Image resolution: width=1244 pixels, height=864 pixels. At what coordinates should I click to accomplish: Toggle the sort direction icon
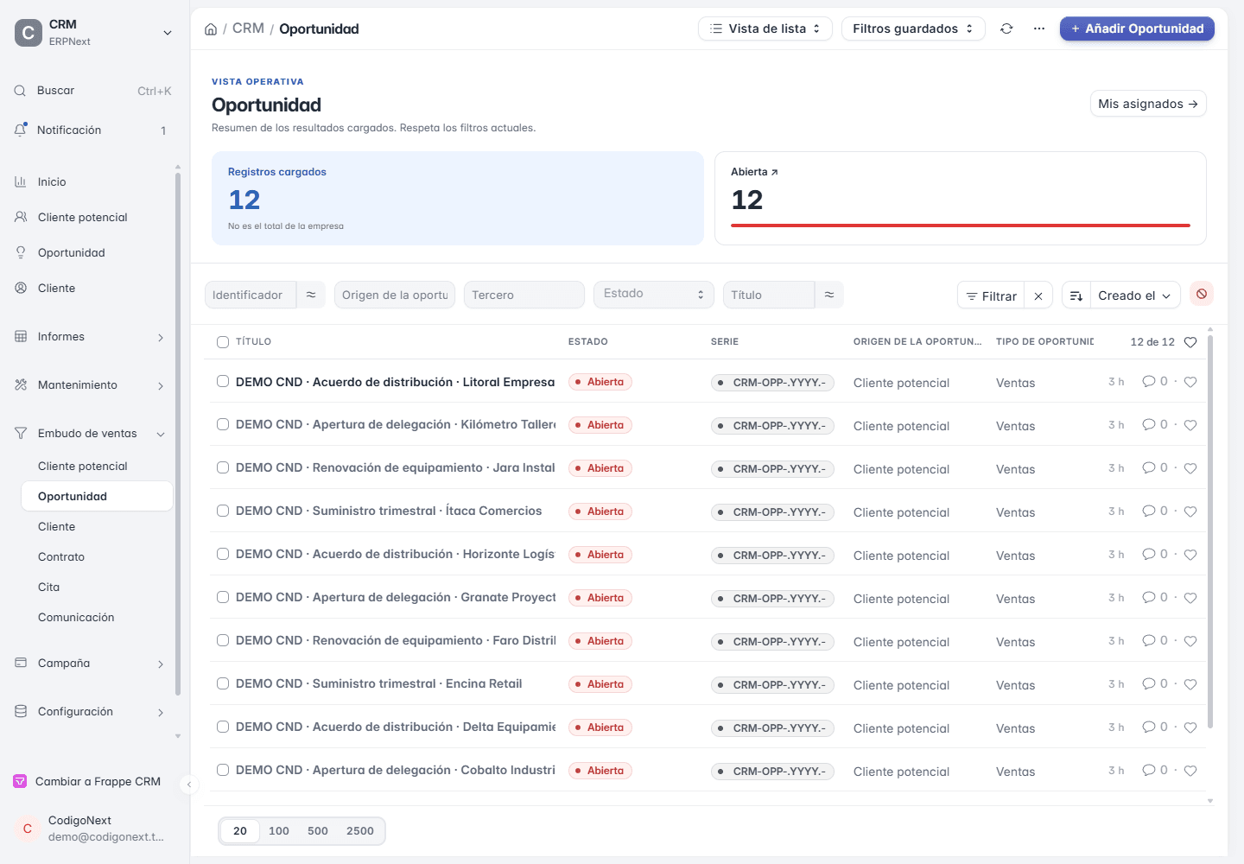click(1076, 296)
